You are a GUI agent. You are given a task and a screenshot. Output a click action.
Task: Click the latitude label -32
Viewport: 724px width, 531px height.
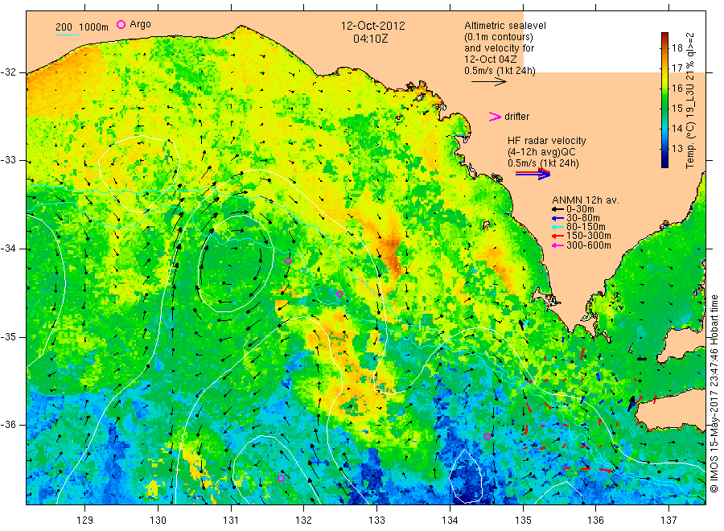tap(8, 72)
